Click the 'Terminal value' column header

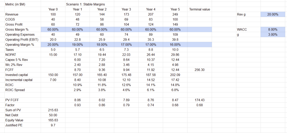click(x=199, y=9)
